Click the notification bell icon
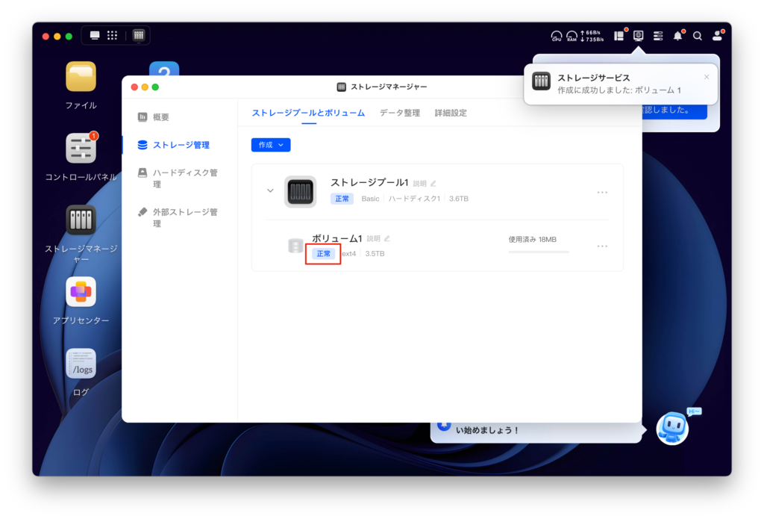The image size is (764, 519). tap(677, 36)
